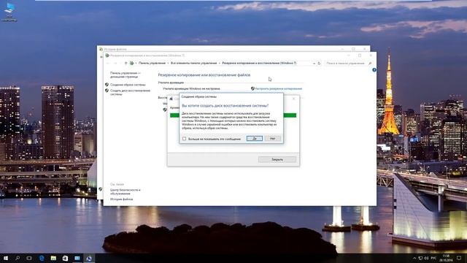
Task: Click the volume icon in the system tray
Action: 426,258
